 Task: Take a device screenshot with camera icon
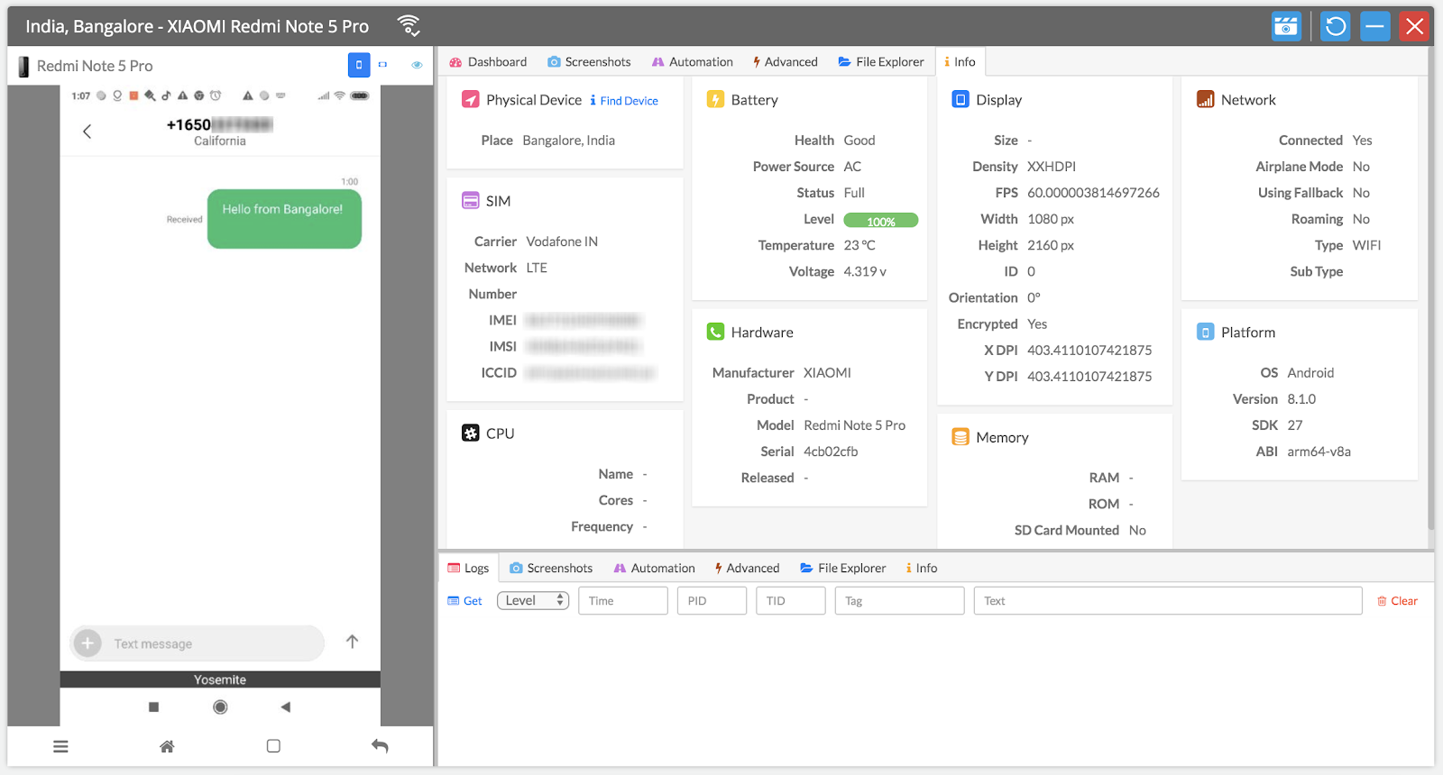(x=1286, y=26)
